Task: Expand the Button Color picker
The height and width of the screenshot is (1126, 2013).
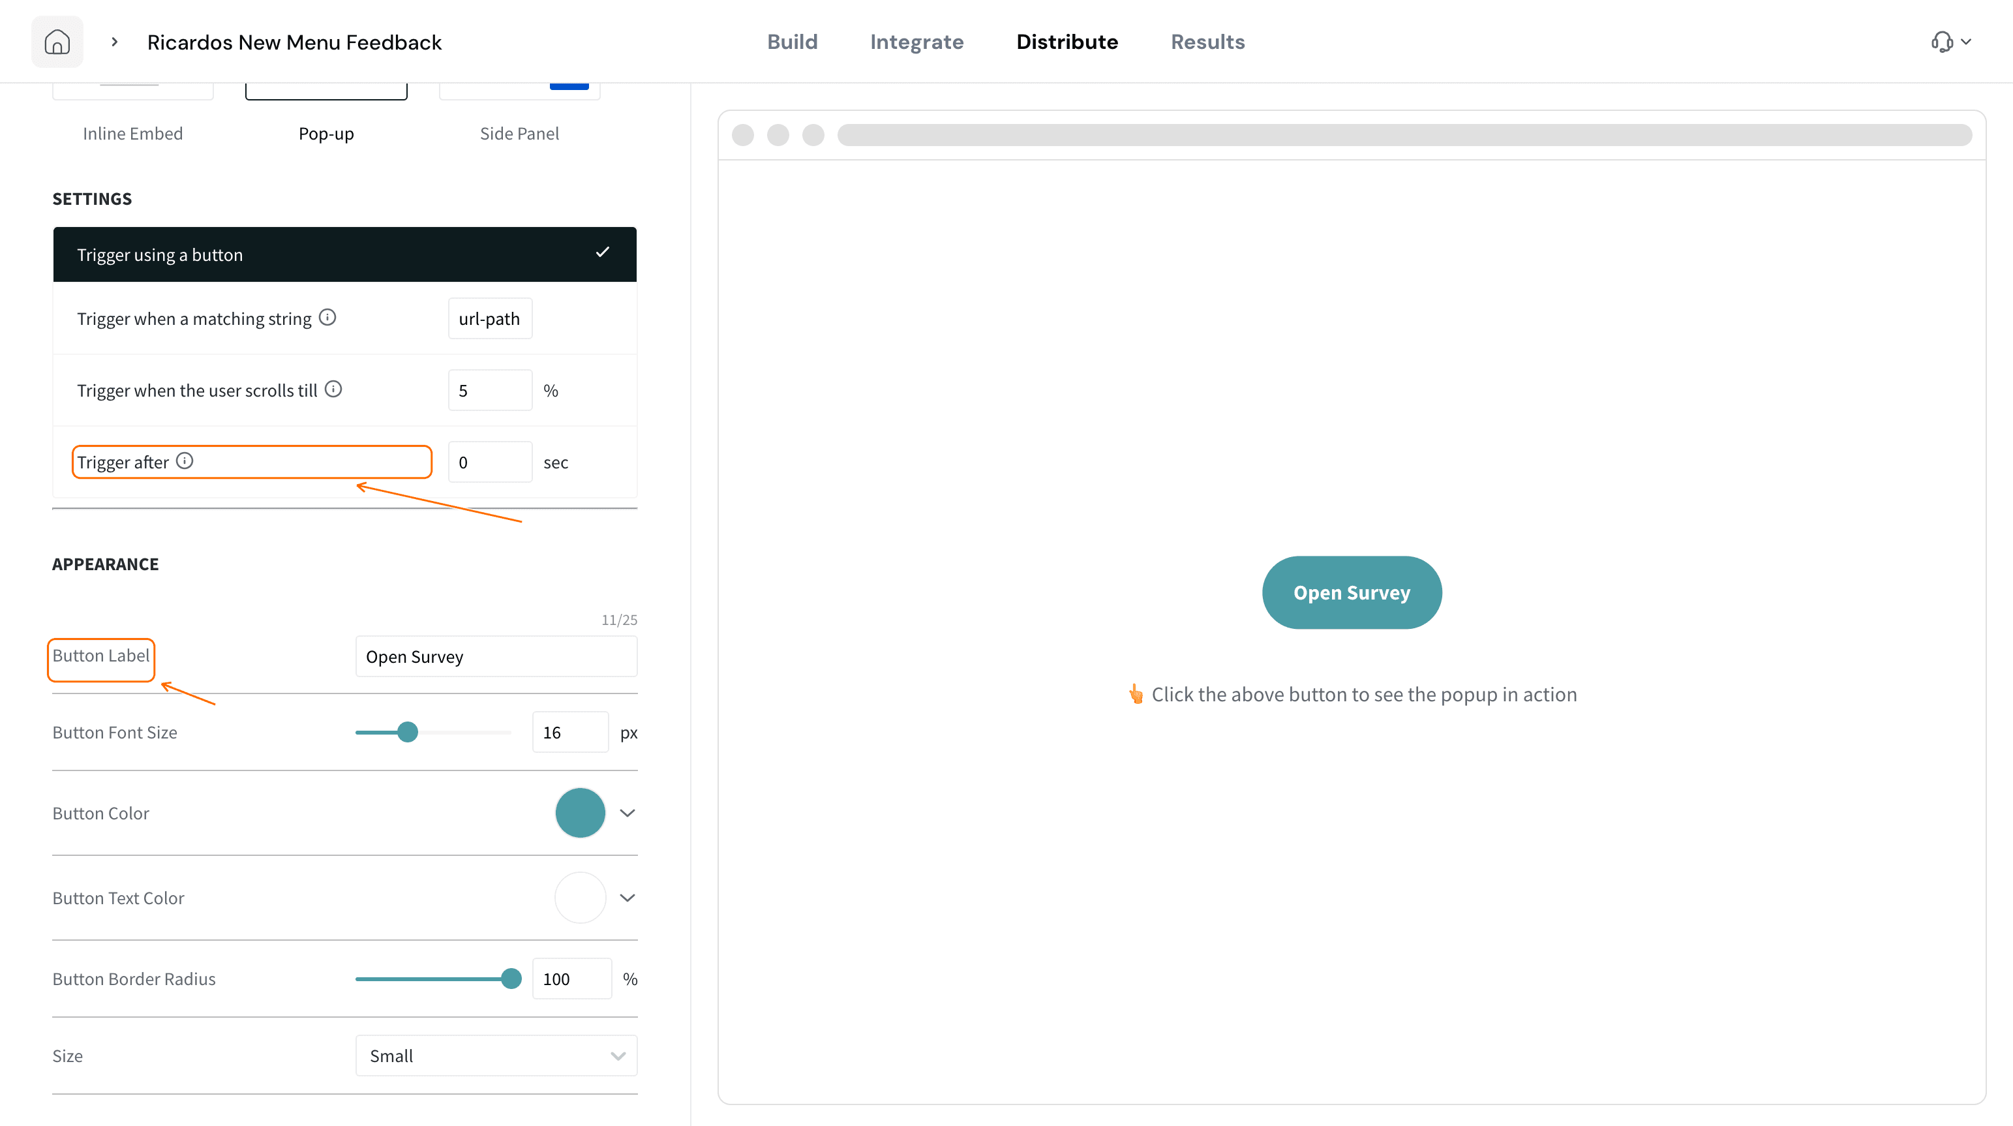Action: [x=627, y=813]
